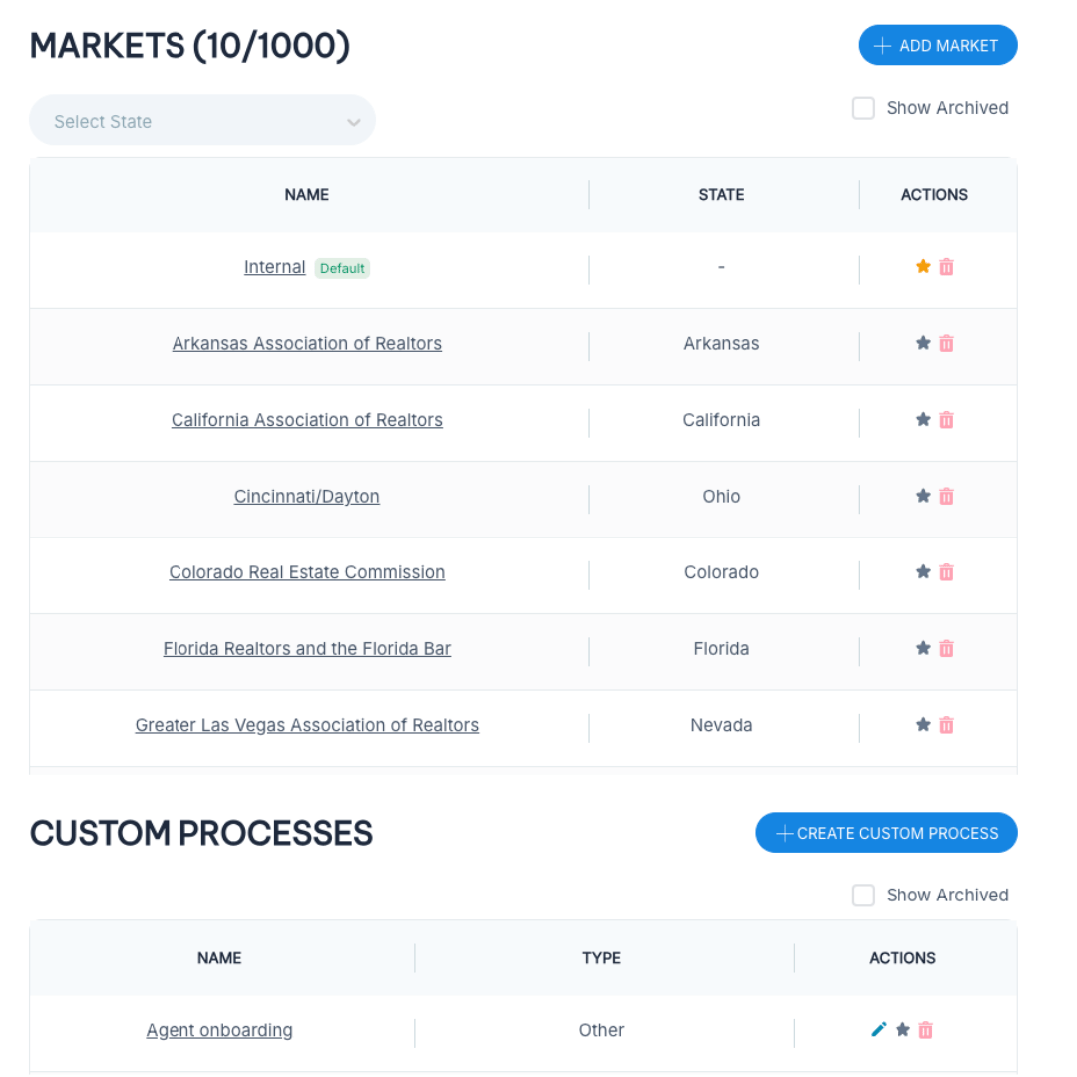Open the Agent onboarding process link
This screenshot has height=1077, width=1077.
(219, 1030)
